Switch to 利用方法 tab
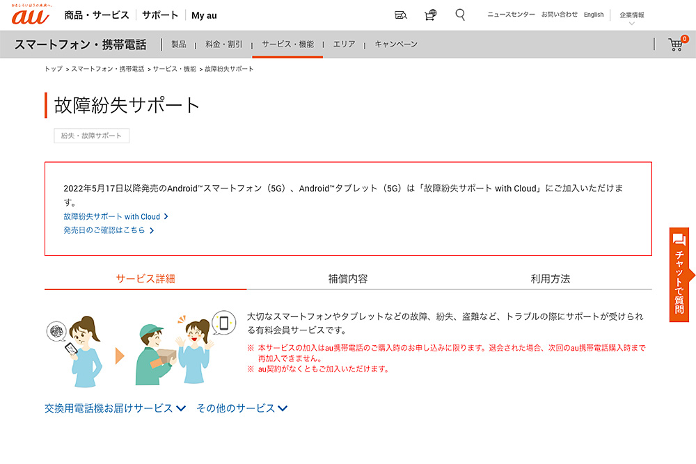Image resolution: width=696 pixels, height=464 pixels. tap(551, 278)
